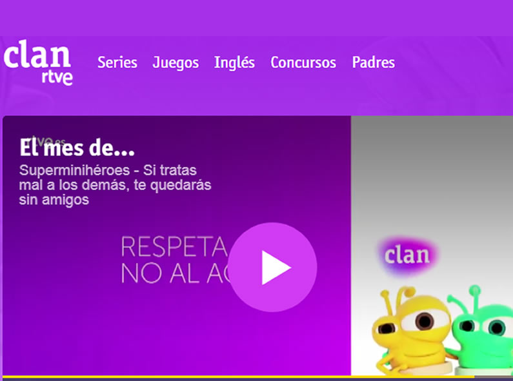Viewport: 513px width, 381px height.
Task: Click the rtve text under the clan logo
Action: pyautogui.click(x=57, y=77)
